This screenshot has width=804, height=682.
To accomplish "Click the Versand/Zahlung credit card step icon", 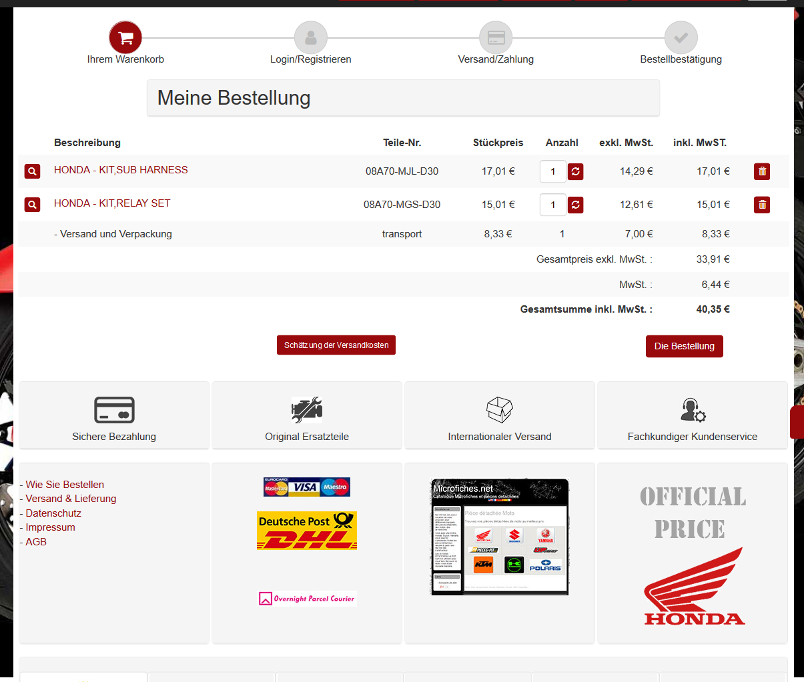I will pos(496,37).
